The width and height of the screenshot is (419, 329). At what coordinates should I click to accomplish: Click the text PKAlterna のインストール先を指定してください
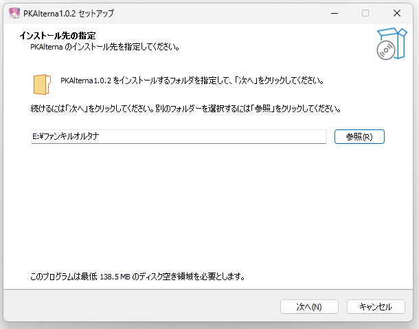104,47
